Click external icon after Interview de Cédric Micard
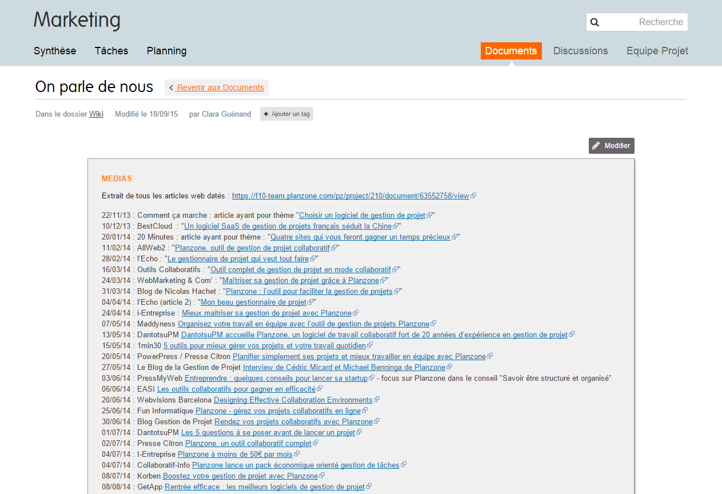Screen dimensions: 722x494 click(449, 368)
